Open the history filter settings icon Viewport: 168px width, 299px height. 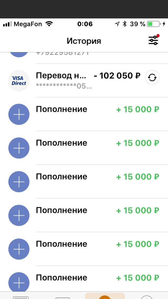tap(153, 41)
